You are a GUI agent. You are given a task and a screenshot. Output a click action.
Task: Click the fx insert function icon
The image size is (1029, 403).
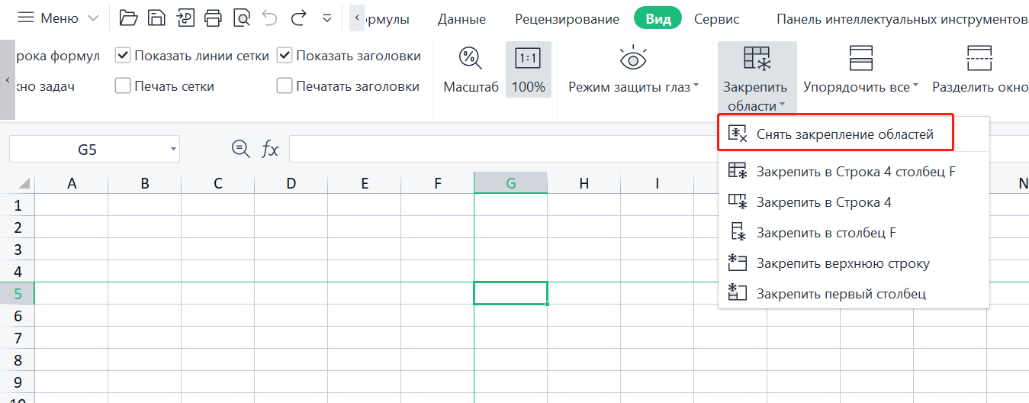[270, 149]
